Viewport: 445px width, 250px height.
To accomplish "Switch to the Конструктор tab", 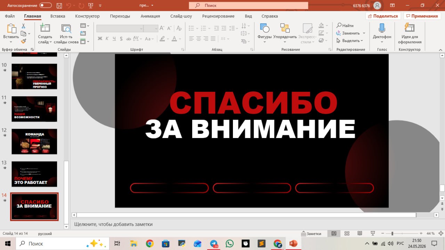I will pyautogui.click(x=87, y=16).
